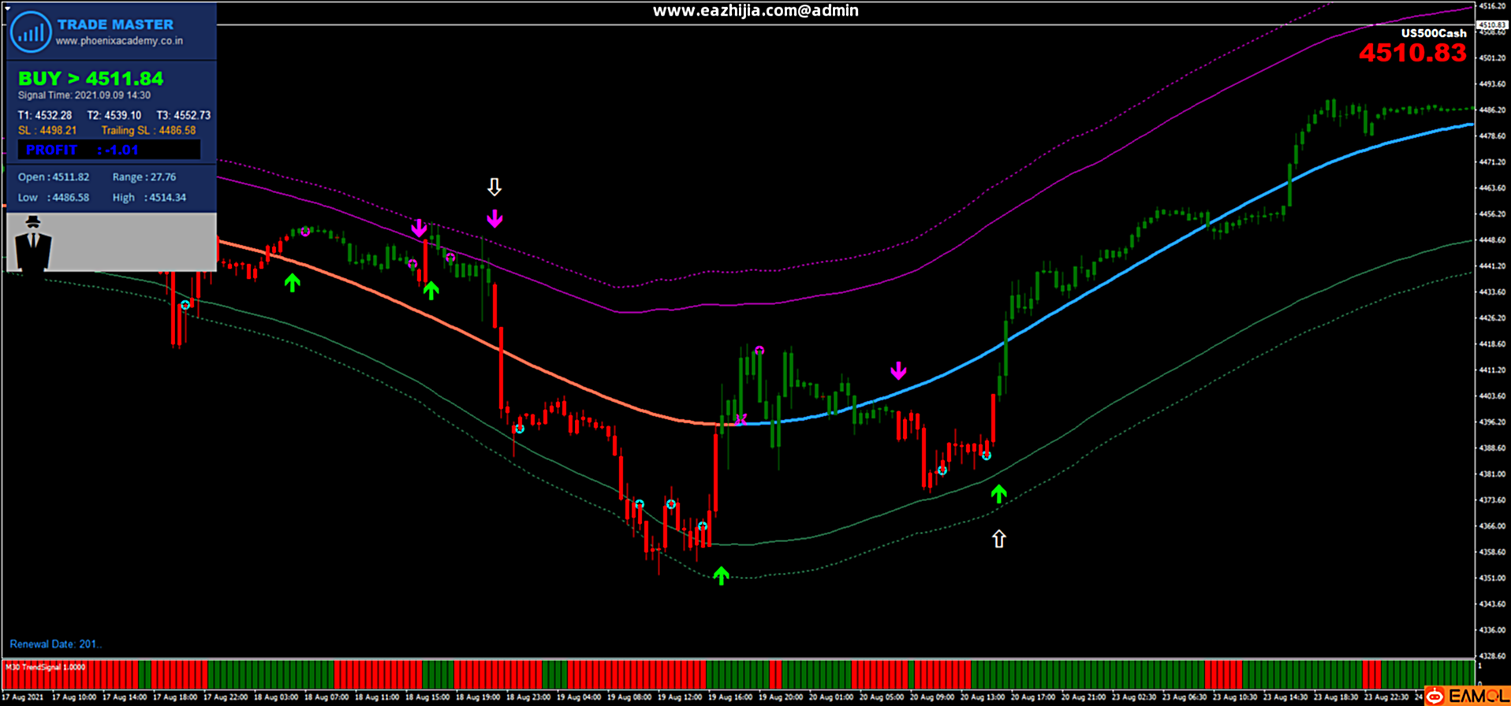Image resolution: width=1511 pixels, height=706 pixels.
Task: Click the suited man with hat icon
Action: (x=33, y=244)
